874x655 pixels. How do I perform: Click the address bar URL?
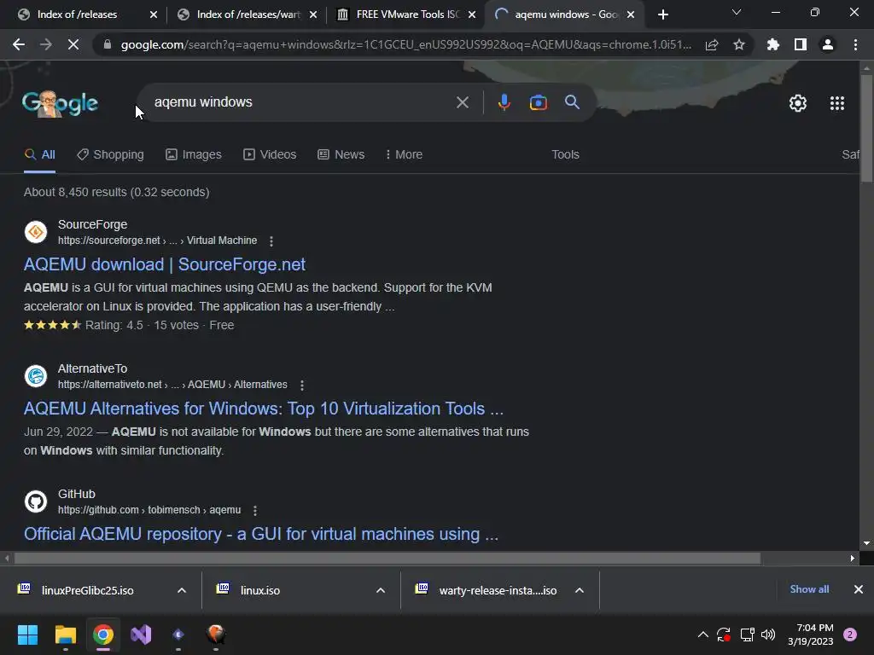pos(405,44)
